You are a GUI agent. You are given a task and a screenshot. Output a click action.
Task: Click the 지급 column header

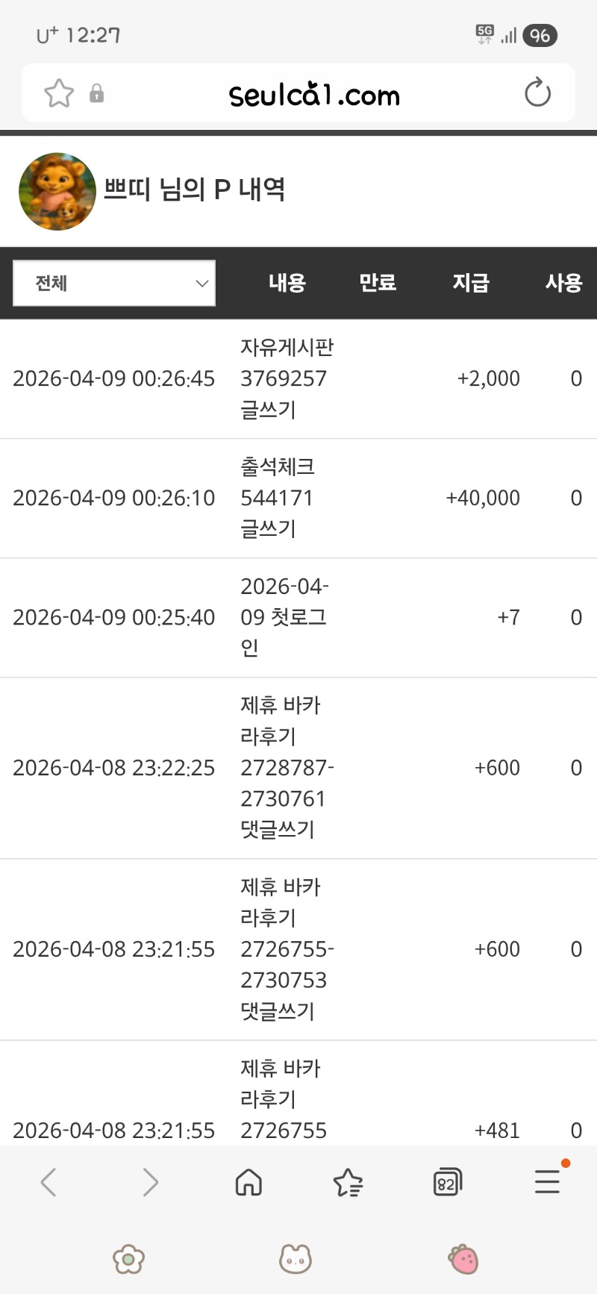click(471, 283)
